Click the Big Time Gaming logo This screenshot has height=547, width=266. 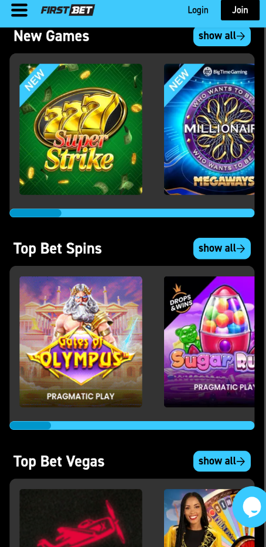point(225,72)
